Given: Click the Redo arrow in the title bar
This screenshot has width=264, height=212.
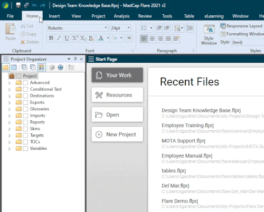Looking at the screenshot, I should pyautogui.click(x=42, y=5).
